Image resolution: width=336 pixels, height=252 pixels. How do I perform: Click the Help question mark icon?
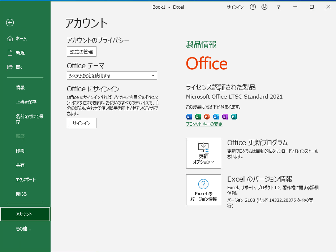[x=278, y=7]
